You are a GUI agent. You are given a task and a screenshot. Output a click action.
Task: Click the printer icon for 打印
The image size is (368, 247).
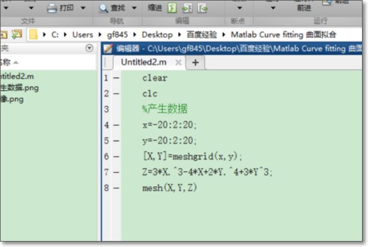click(52, 8)
